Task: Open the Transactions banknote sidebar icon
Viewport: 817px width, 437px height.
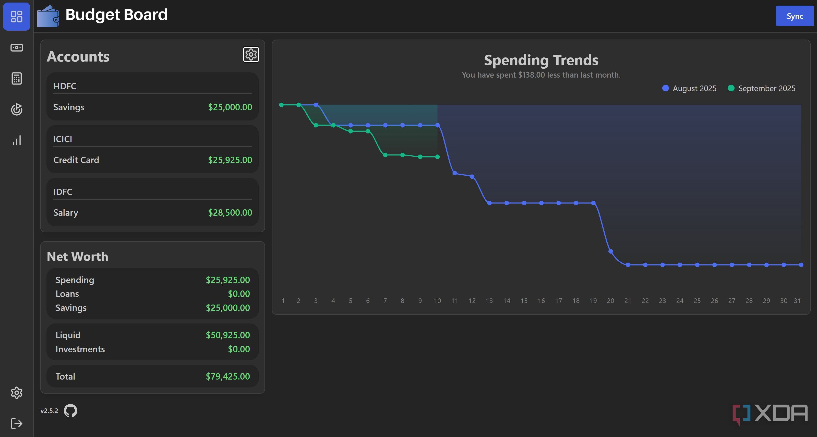Action: tap(17, 47)
